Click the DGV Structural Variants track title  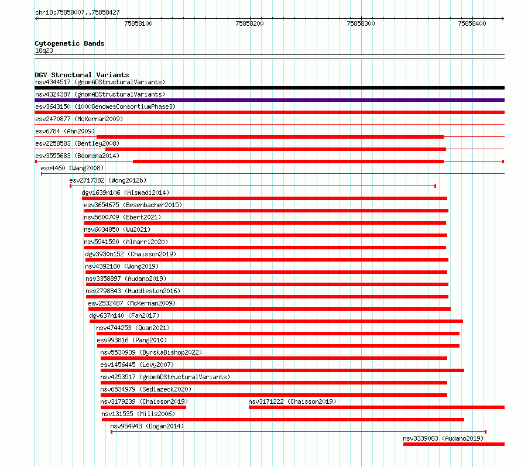coord(82,75)
